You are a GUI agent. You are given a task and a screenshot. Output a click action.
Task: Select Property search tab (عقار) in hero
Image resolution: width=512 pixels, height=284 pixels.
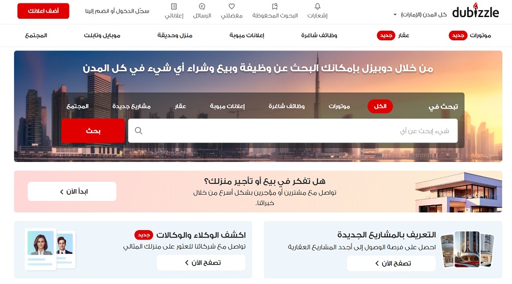pyautogui.click(x=180, y=106)
